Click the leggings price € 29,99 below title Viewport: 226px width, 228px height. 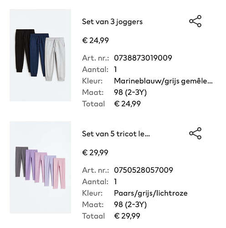pyautogui.click(x=95, y=153)
